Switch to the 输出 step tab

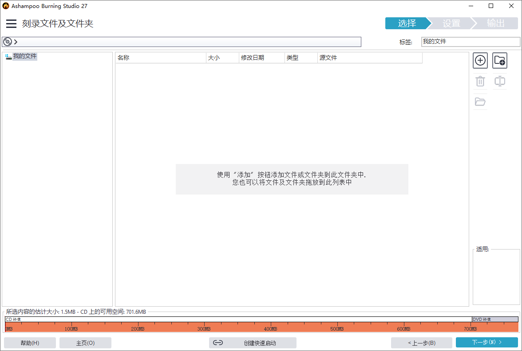(x=495, y=23)
